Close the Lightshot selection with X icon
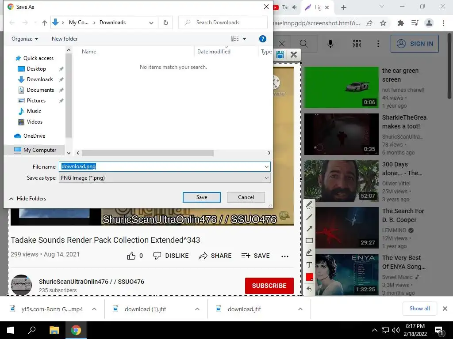 [294, 55]
